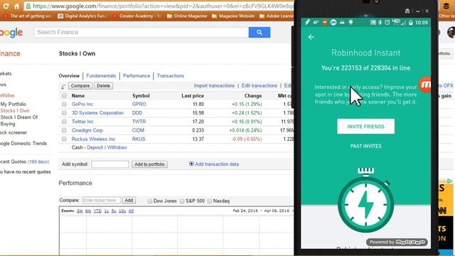Switch to the Fundamentals tab
The width and height of the screenshot is (455, 256).
coord(101,76)
